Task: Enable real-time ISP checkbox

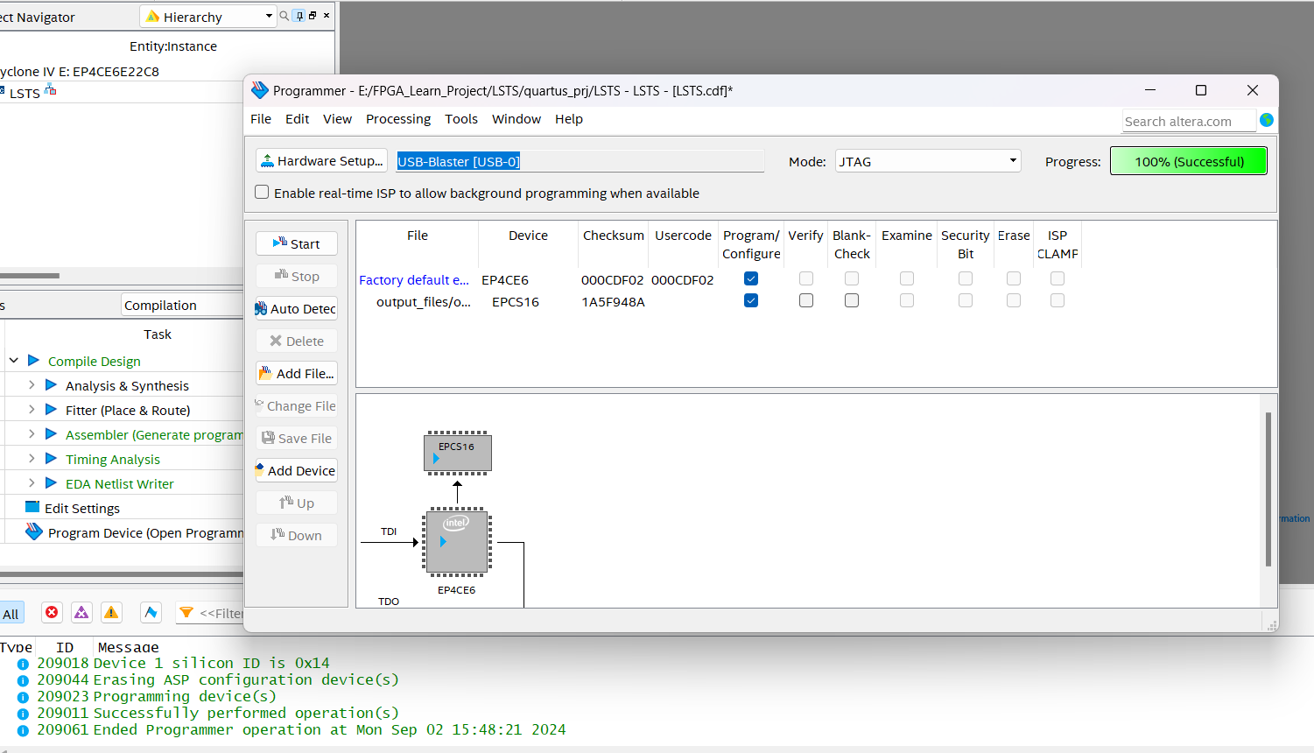Action: [x=262, y=192]
